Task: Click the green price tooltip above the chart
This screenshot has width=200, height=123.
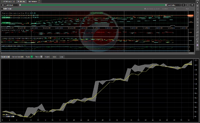Action: pos(97,13)
